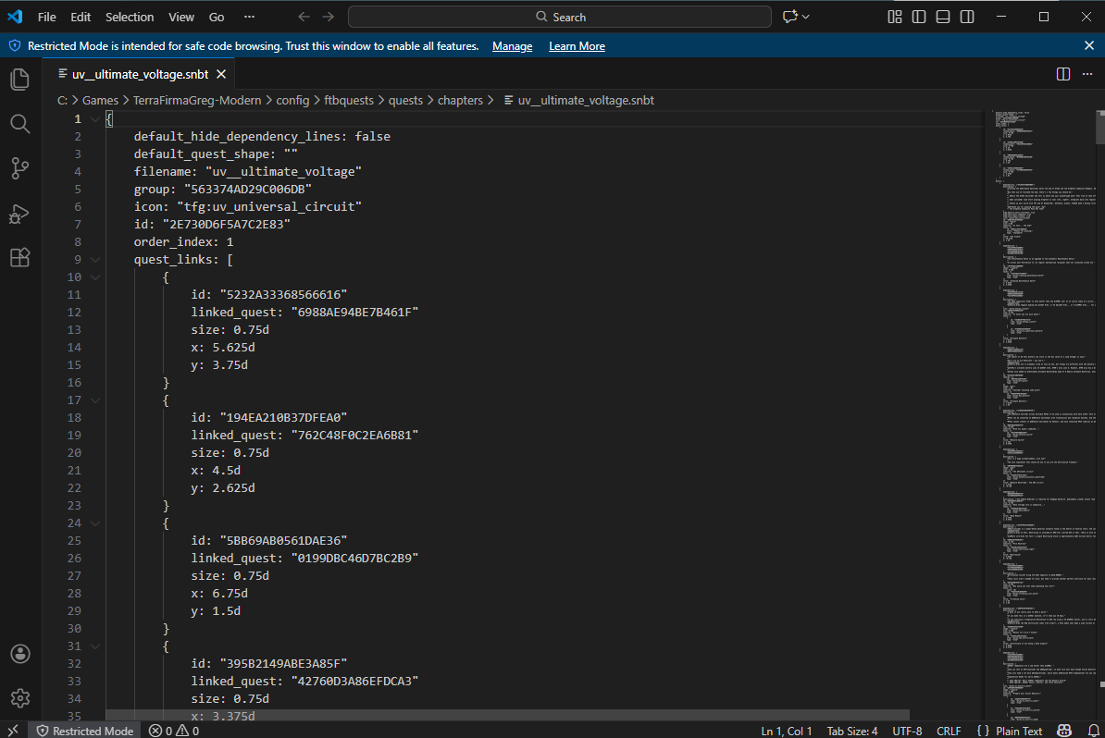The width and height of the screenshot is (1105, 738).
Task: Click the Learn More link
Action: point(577,46)
